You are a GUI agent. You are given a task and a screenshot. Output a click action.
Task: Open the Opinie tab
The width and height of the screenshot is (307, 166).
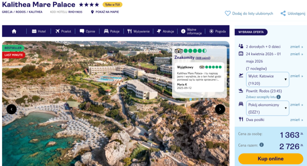(x=87, y=31)
